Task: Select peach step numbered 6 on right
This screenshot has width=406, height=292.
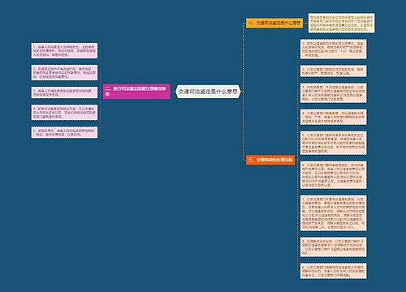Action: pos(334,174)
